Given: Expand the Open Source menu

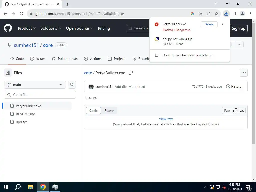Looking at the screenshot, I should pyautogui.click(x=80, y=28).
